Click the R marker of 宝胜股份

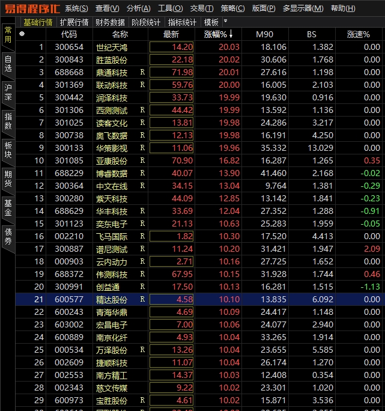(x=142, y=400)
